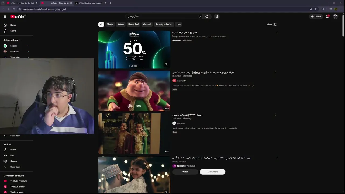Image resolution: width=345 pixels, height=194 pixels.
Task: Switch to the TikTok Find browser tab
Action: tap(90, 3)
